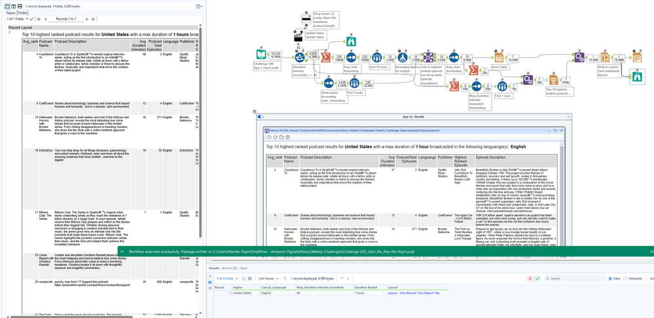
Task: Select the Join tool for highest ranked episode
Action: click(x=428, y=57)
